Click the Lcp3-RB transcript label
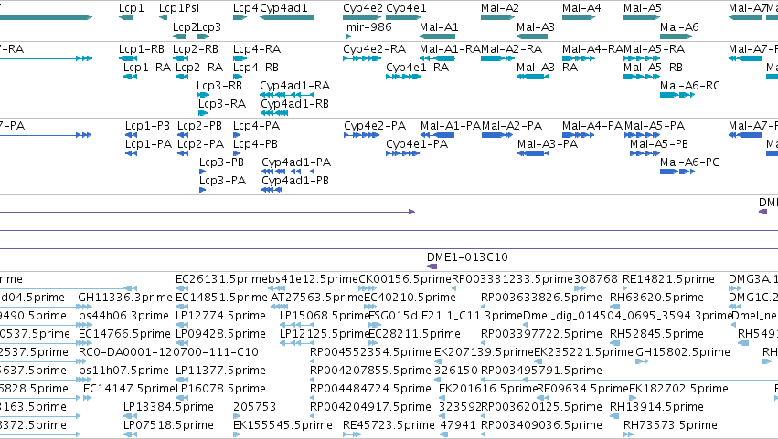This screenshot has height=439, width=778. click(x=219, y=85)
